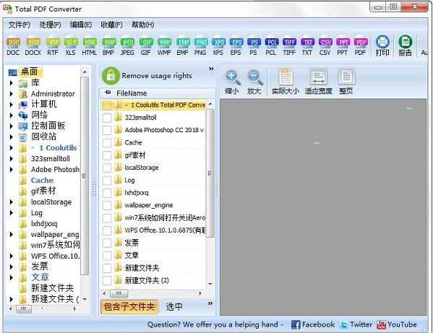Tick the Cache folder checkbox
The height and width of the screenshot is (333, 433).
pos(106,143)
